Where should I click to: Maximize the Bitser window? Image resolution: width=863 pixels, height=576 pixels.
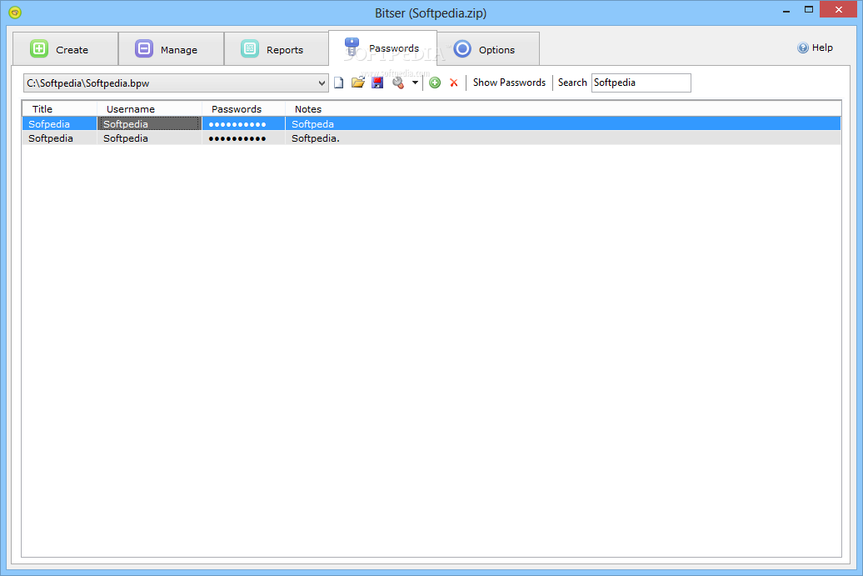click(x=809, y=10)
